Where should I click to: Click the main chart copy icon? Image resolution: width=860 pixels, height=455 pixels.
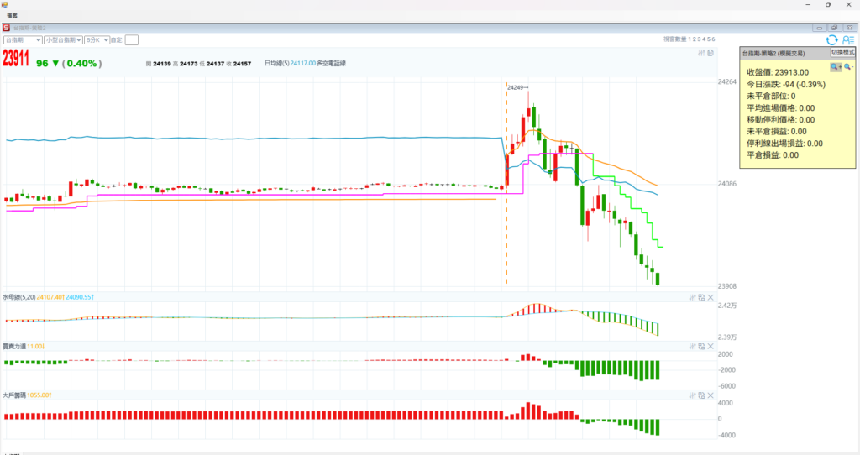pyautogui.click(x=711, y=54)
